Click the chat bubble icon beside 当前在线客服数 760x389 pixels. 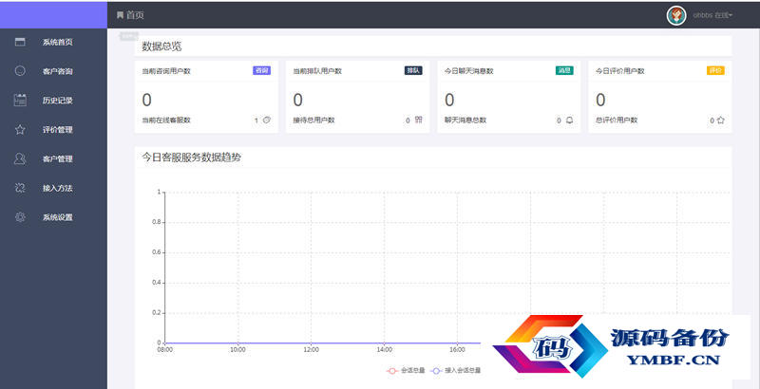[x=267, y=120]
